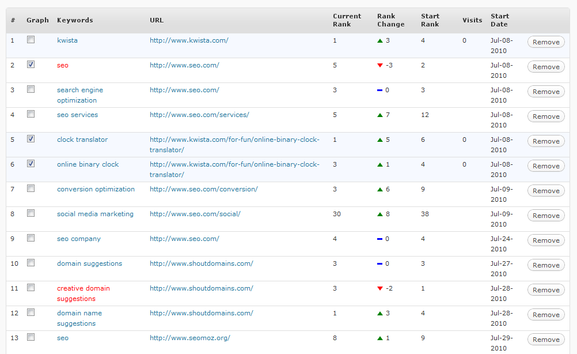Remove the kwista keyword row
Viewport: 577px width, 354px height.
(x=546, y=42)
